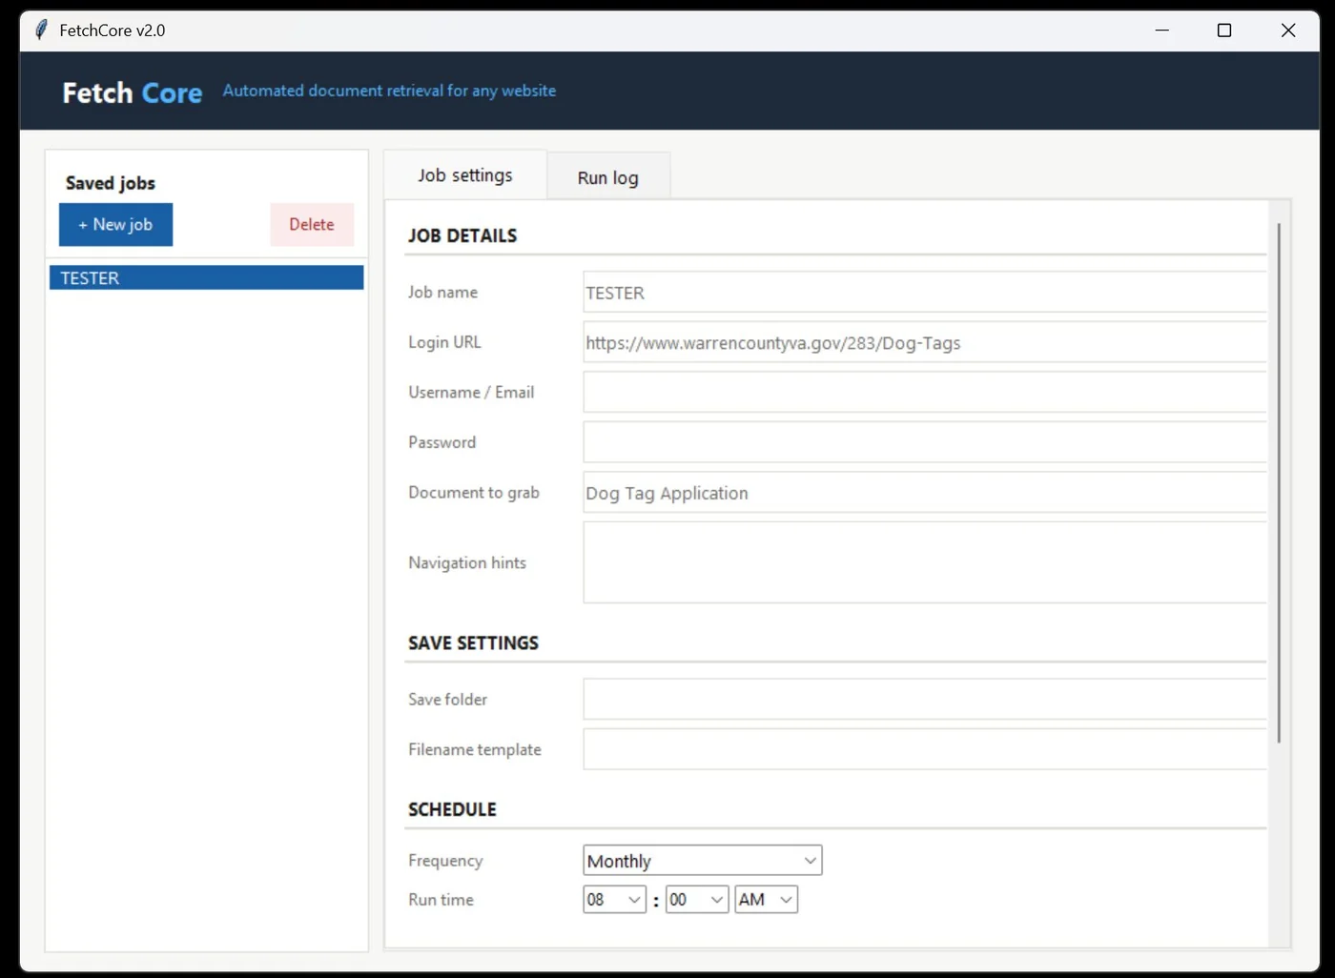Click the Login URL input field

click(x=925, y=342)
